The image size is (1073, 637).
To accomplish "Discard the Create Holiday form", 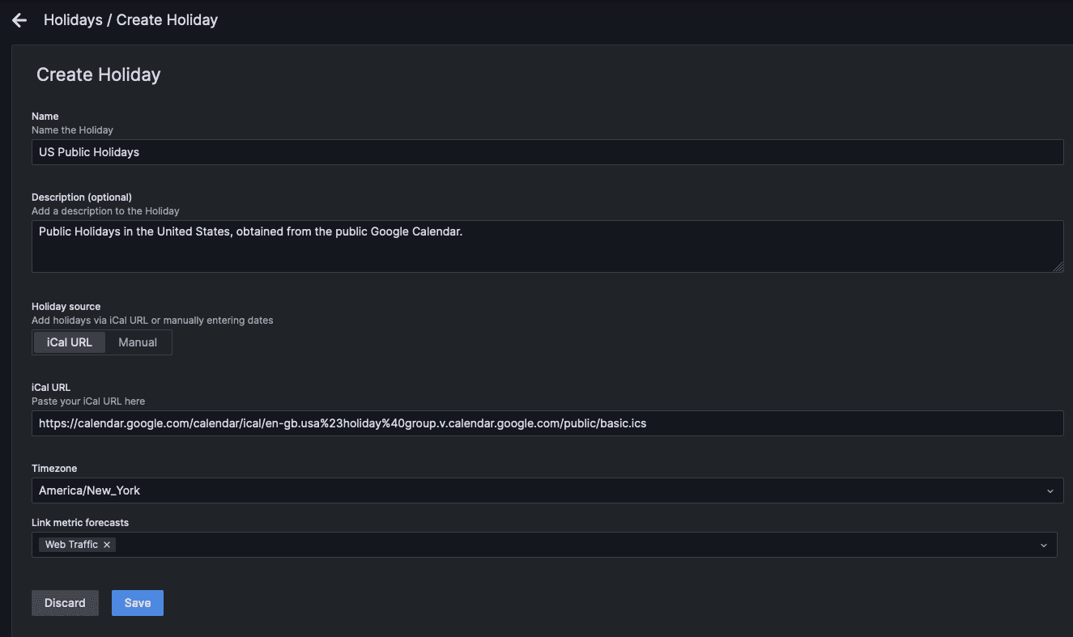I will (65, 602).
